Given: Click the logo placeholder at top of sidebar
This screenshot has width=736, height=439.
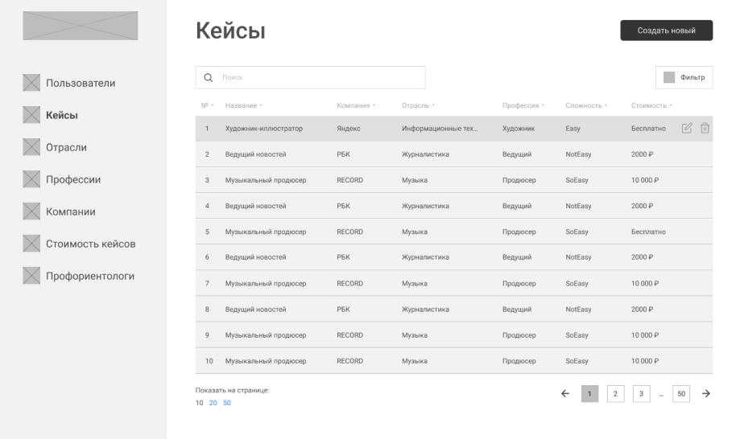Looking at the screenshot, I should point(80,26).
